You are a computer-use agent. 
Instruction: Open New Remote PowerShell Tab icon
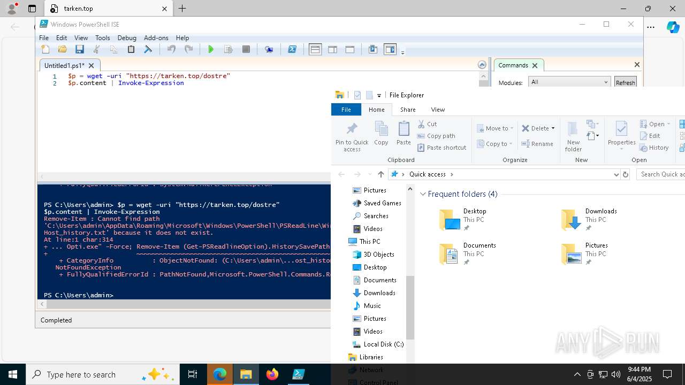pos(269,49)
